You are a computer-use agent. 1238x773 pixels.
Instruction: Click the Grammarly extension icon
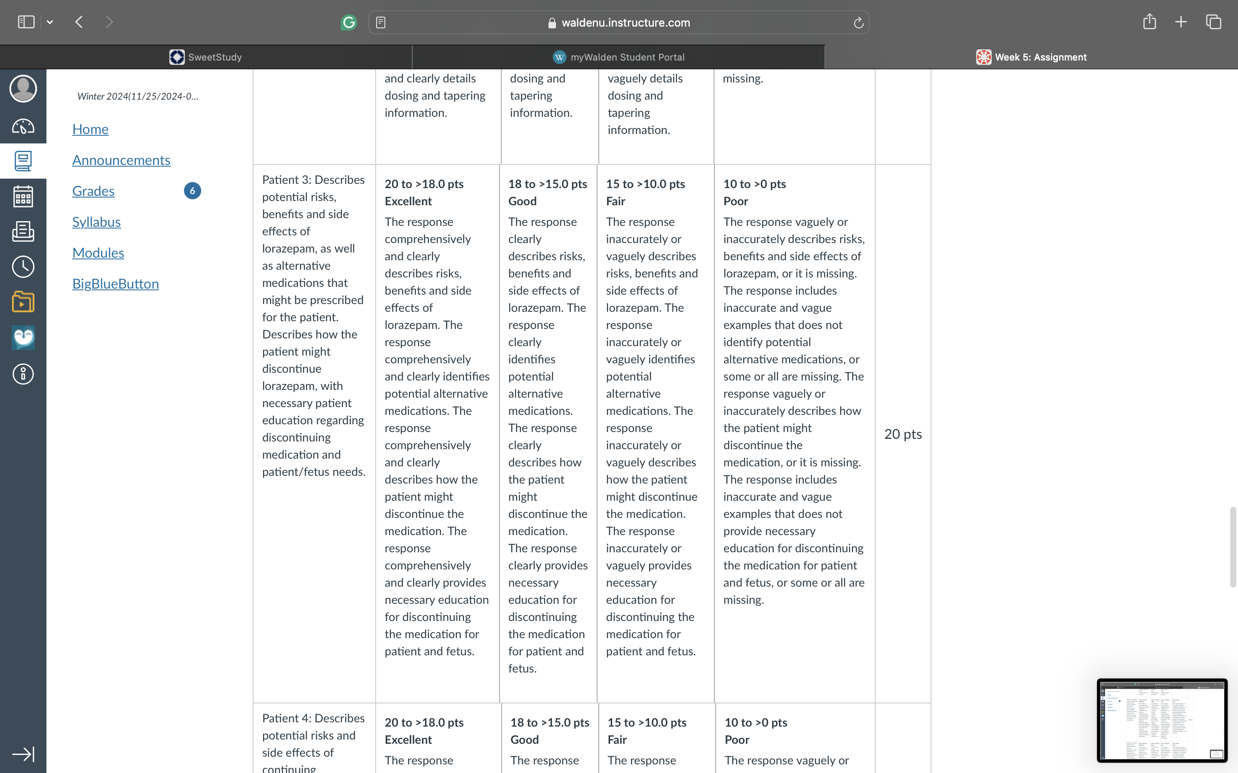point(349,22)
